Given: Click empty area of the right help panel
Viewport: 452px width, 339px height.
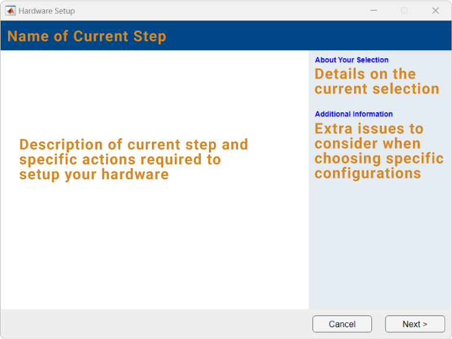Looking at the screenshot, I should (x=379, y=248).
